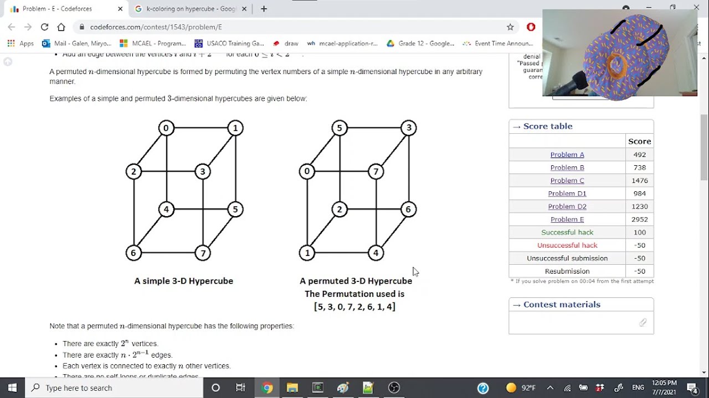
Task: Open Cortana from the taskbar circle icon
Action: click(215, 387)
